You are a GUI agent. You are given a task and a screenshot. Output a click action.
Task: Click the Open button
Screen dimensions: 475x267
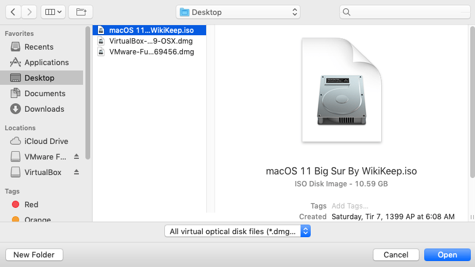[448, 255]
